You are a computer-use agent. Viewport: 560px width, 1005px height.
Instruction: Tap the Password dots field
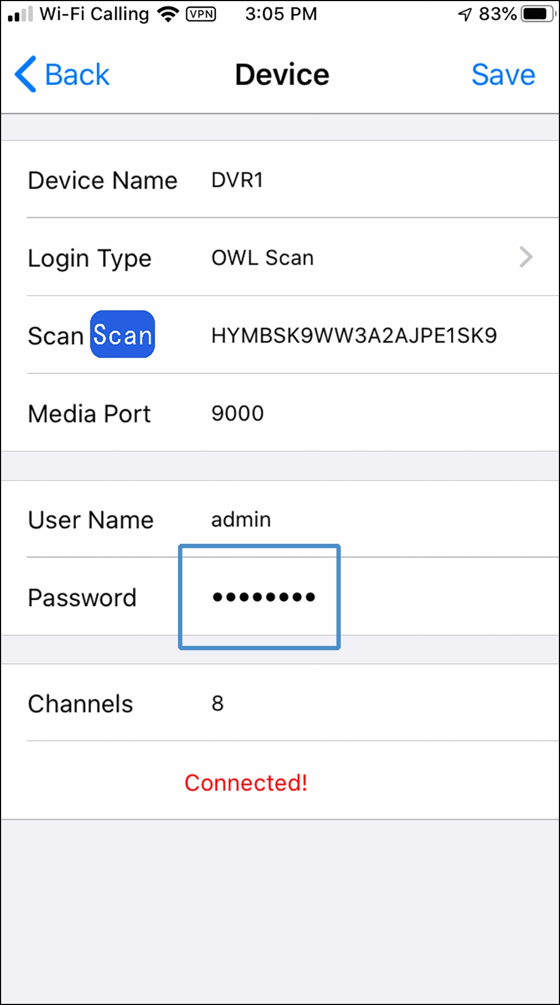[264, 598]
